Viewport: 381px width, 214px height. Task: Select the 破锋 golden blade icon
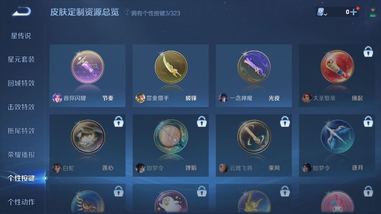(x=171, y=67)
